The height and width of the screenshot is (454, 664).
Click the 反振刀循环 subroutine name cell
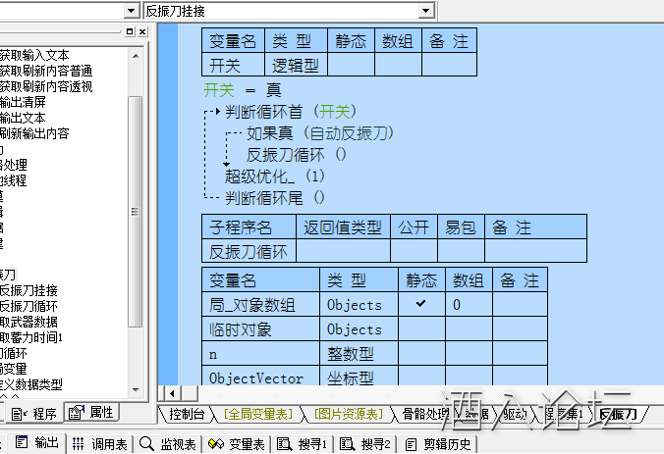(249, 251)
